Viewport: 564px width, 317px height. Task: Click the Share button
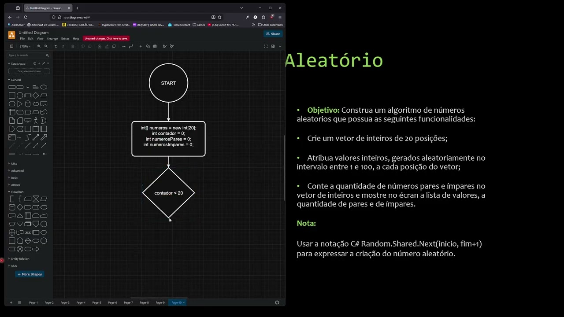click(x=273, y=34)
